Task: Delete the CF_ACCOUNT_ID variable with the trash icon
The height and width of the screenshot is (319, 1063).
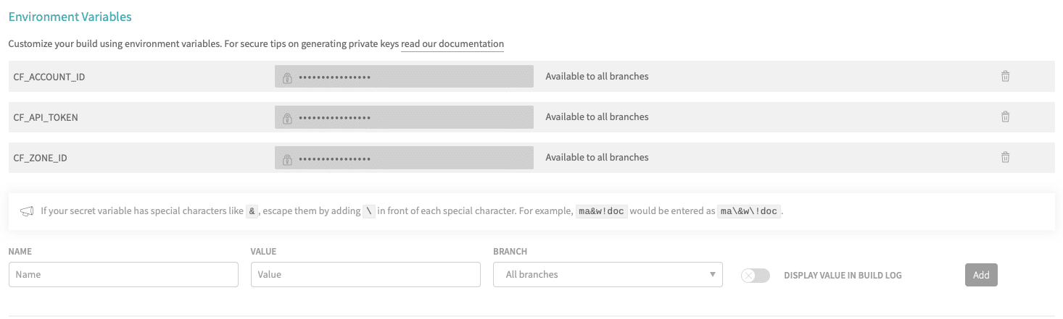Action: pyautogui.click(x=1005, y=76)
